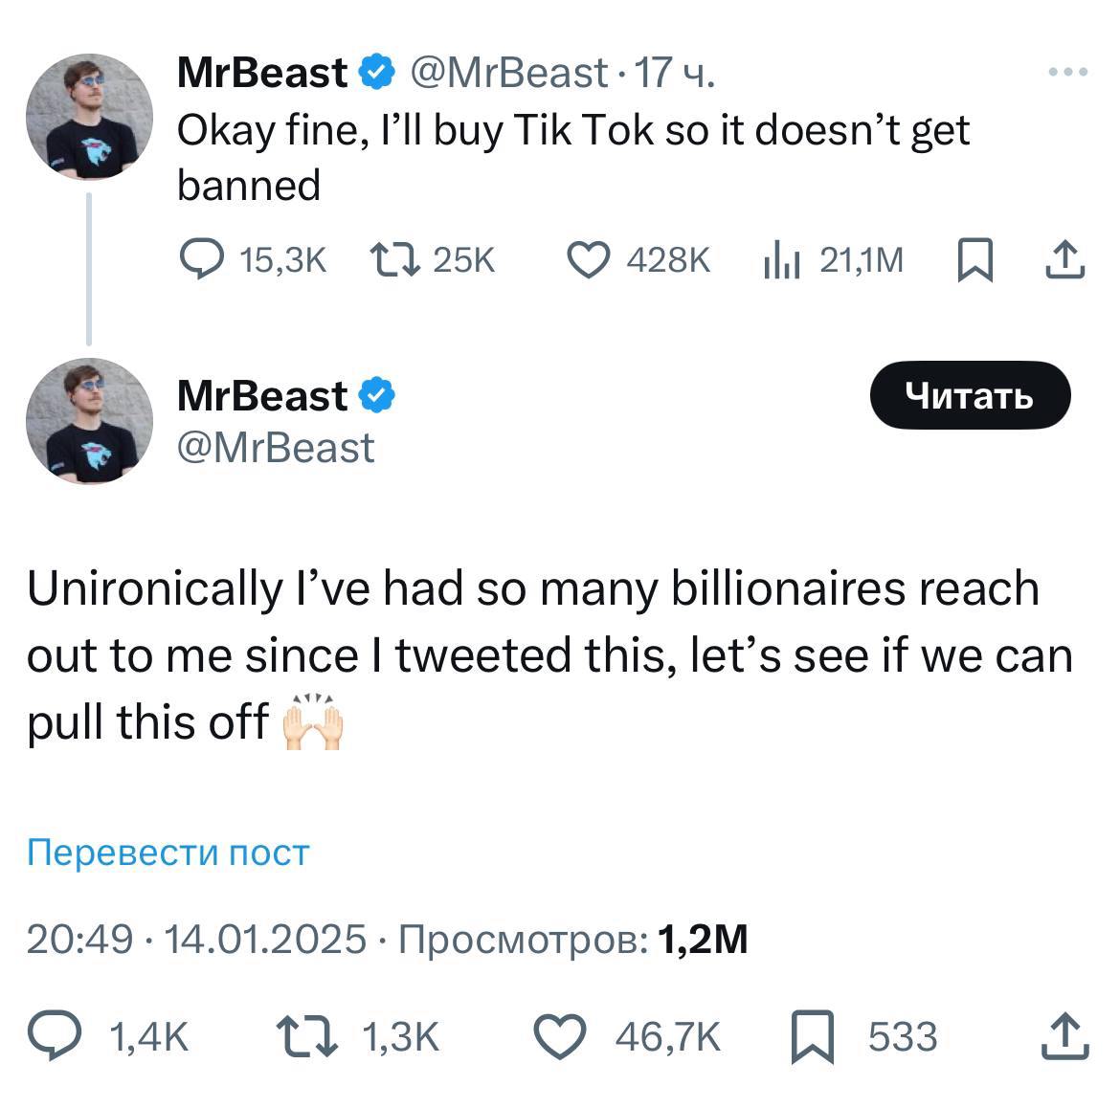Image resolution: width=1120 pixels, height=1108 pixels.
Task: Click the MrBeast name in top tweet
Action: coord(261,73)
